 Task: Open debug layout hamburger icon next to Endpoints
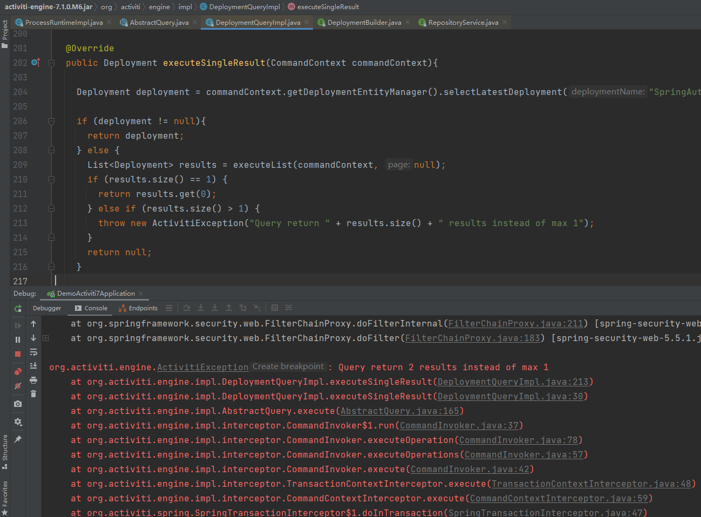tap(169, 308)
